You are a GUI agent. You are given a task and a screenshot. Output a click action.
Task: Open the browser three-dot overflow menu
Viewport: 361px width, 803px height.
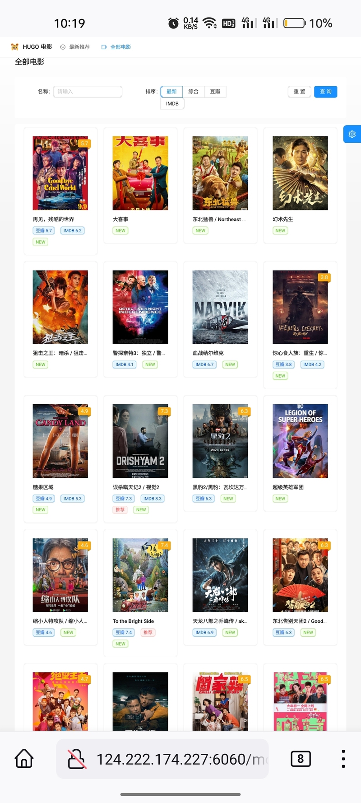pyautogui.click(x=343, y=759)
